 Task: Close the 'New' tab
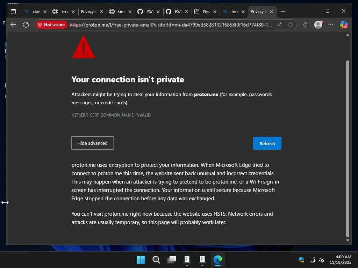215,12
